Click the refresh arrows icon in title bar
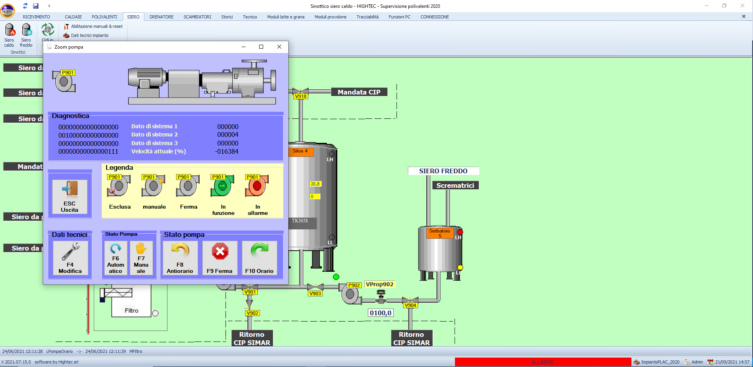Image resolution: width=753 pixels, height=367 pixels. tap(25, 6)
